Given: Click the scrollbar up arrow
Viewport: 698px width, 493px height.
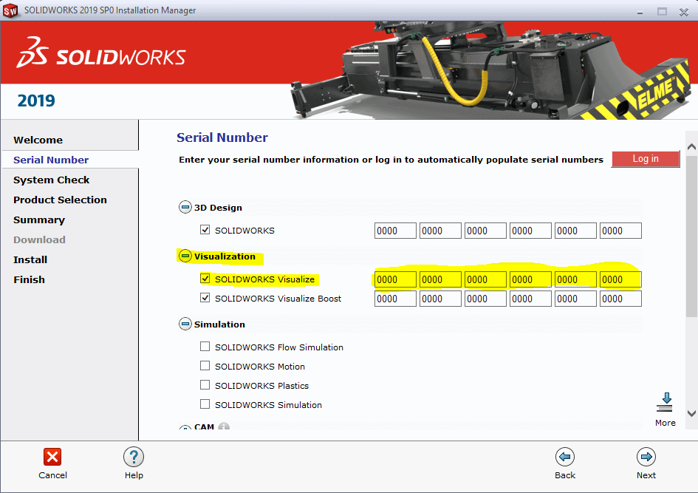Looking at the screenshot, I should click(691, 146).
